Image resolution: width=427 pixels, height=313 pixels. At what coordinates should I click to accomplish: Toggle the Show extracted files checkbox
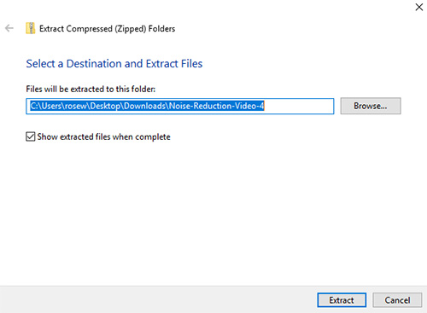(31, 136)
